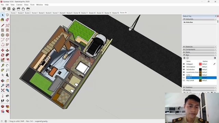
Task: Select the Scale tool
Action: pyautogui.click(x=2, y=60)
